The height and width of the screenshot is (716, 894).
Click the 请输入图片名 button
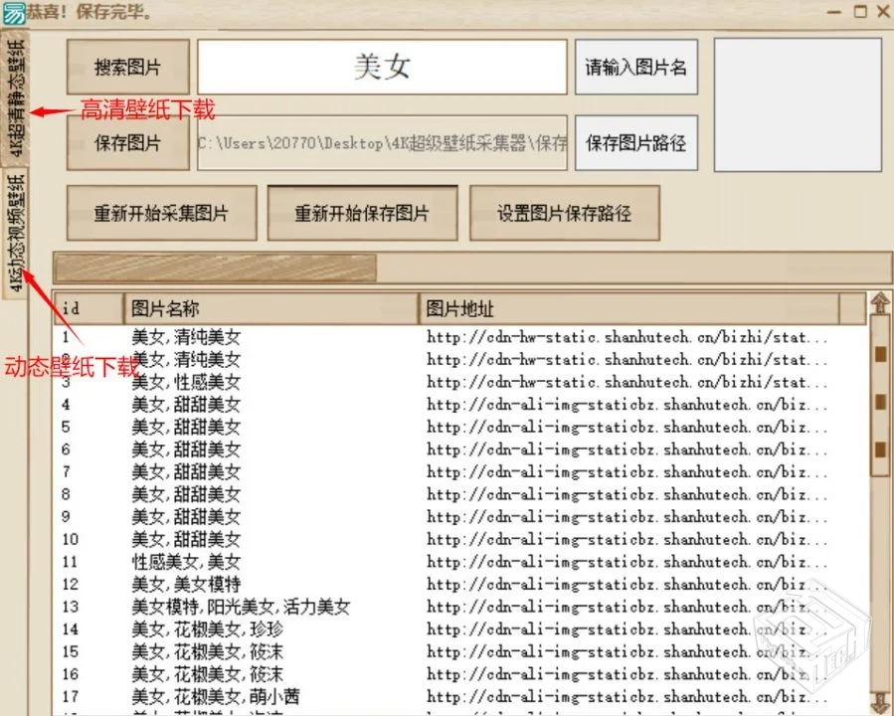[x=634, y=67]
